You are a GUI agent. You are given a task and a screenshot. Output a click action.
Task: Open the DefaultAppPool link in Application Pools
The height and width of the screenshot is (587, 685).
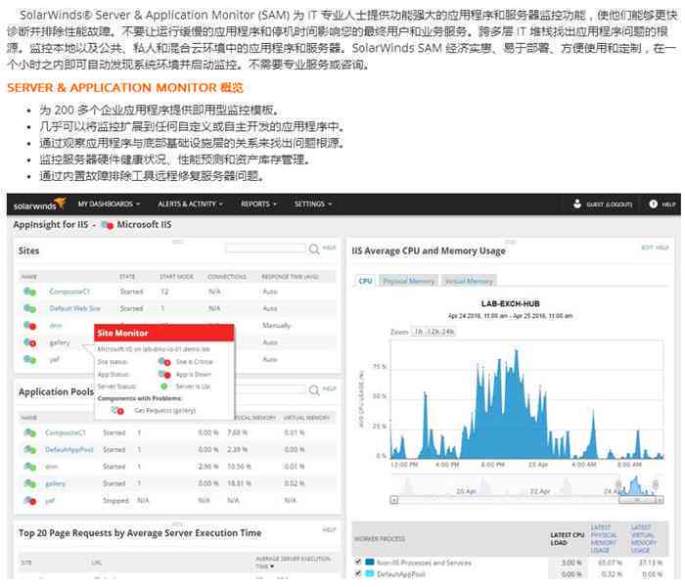point(69,451)
